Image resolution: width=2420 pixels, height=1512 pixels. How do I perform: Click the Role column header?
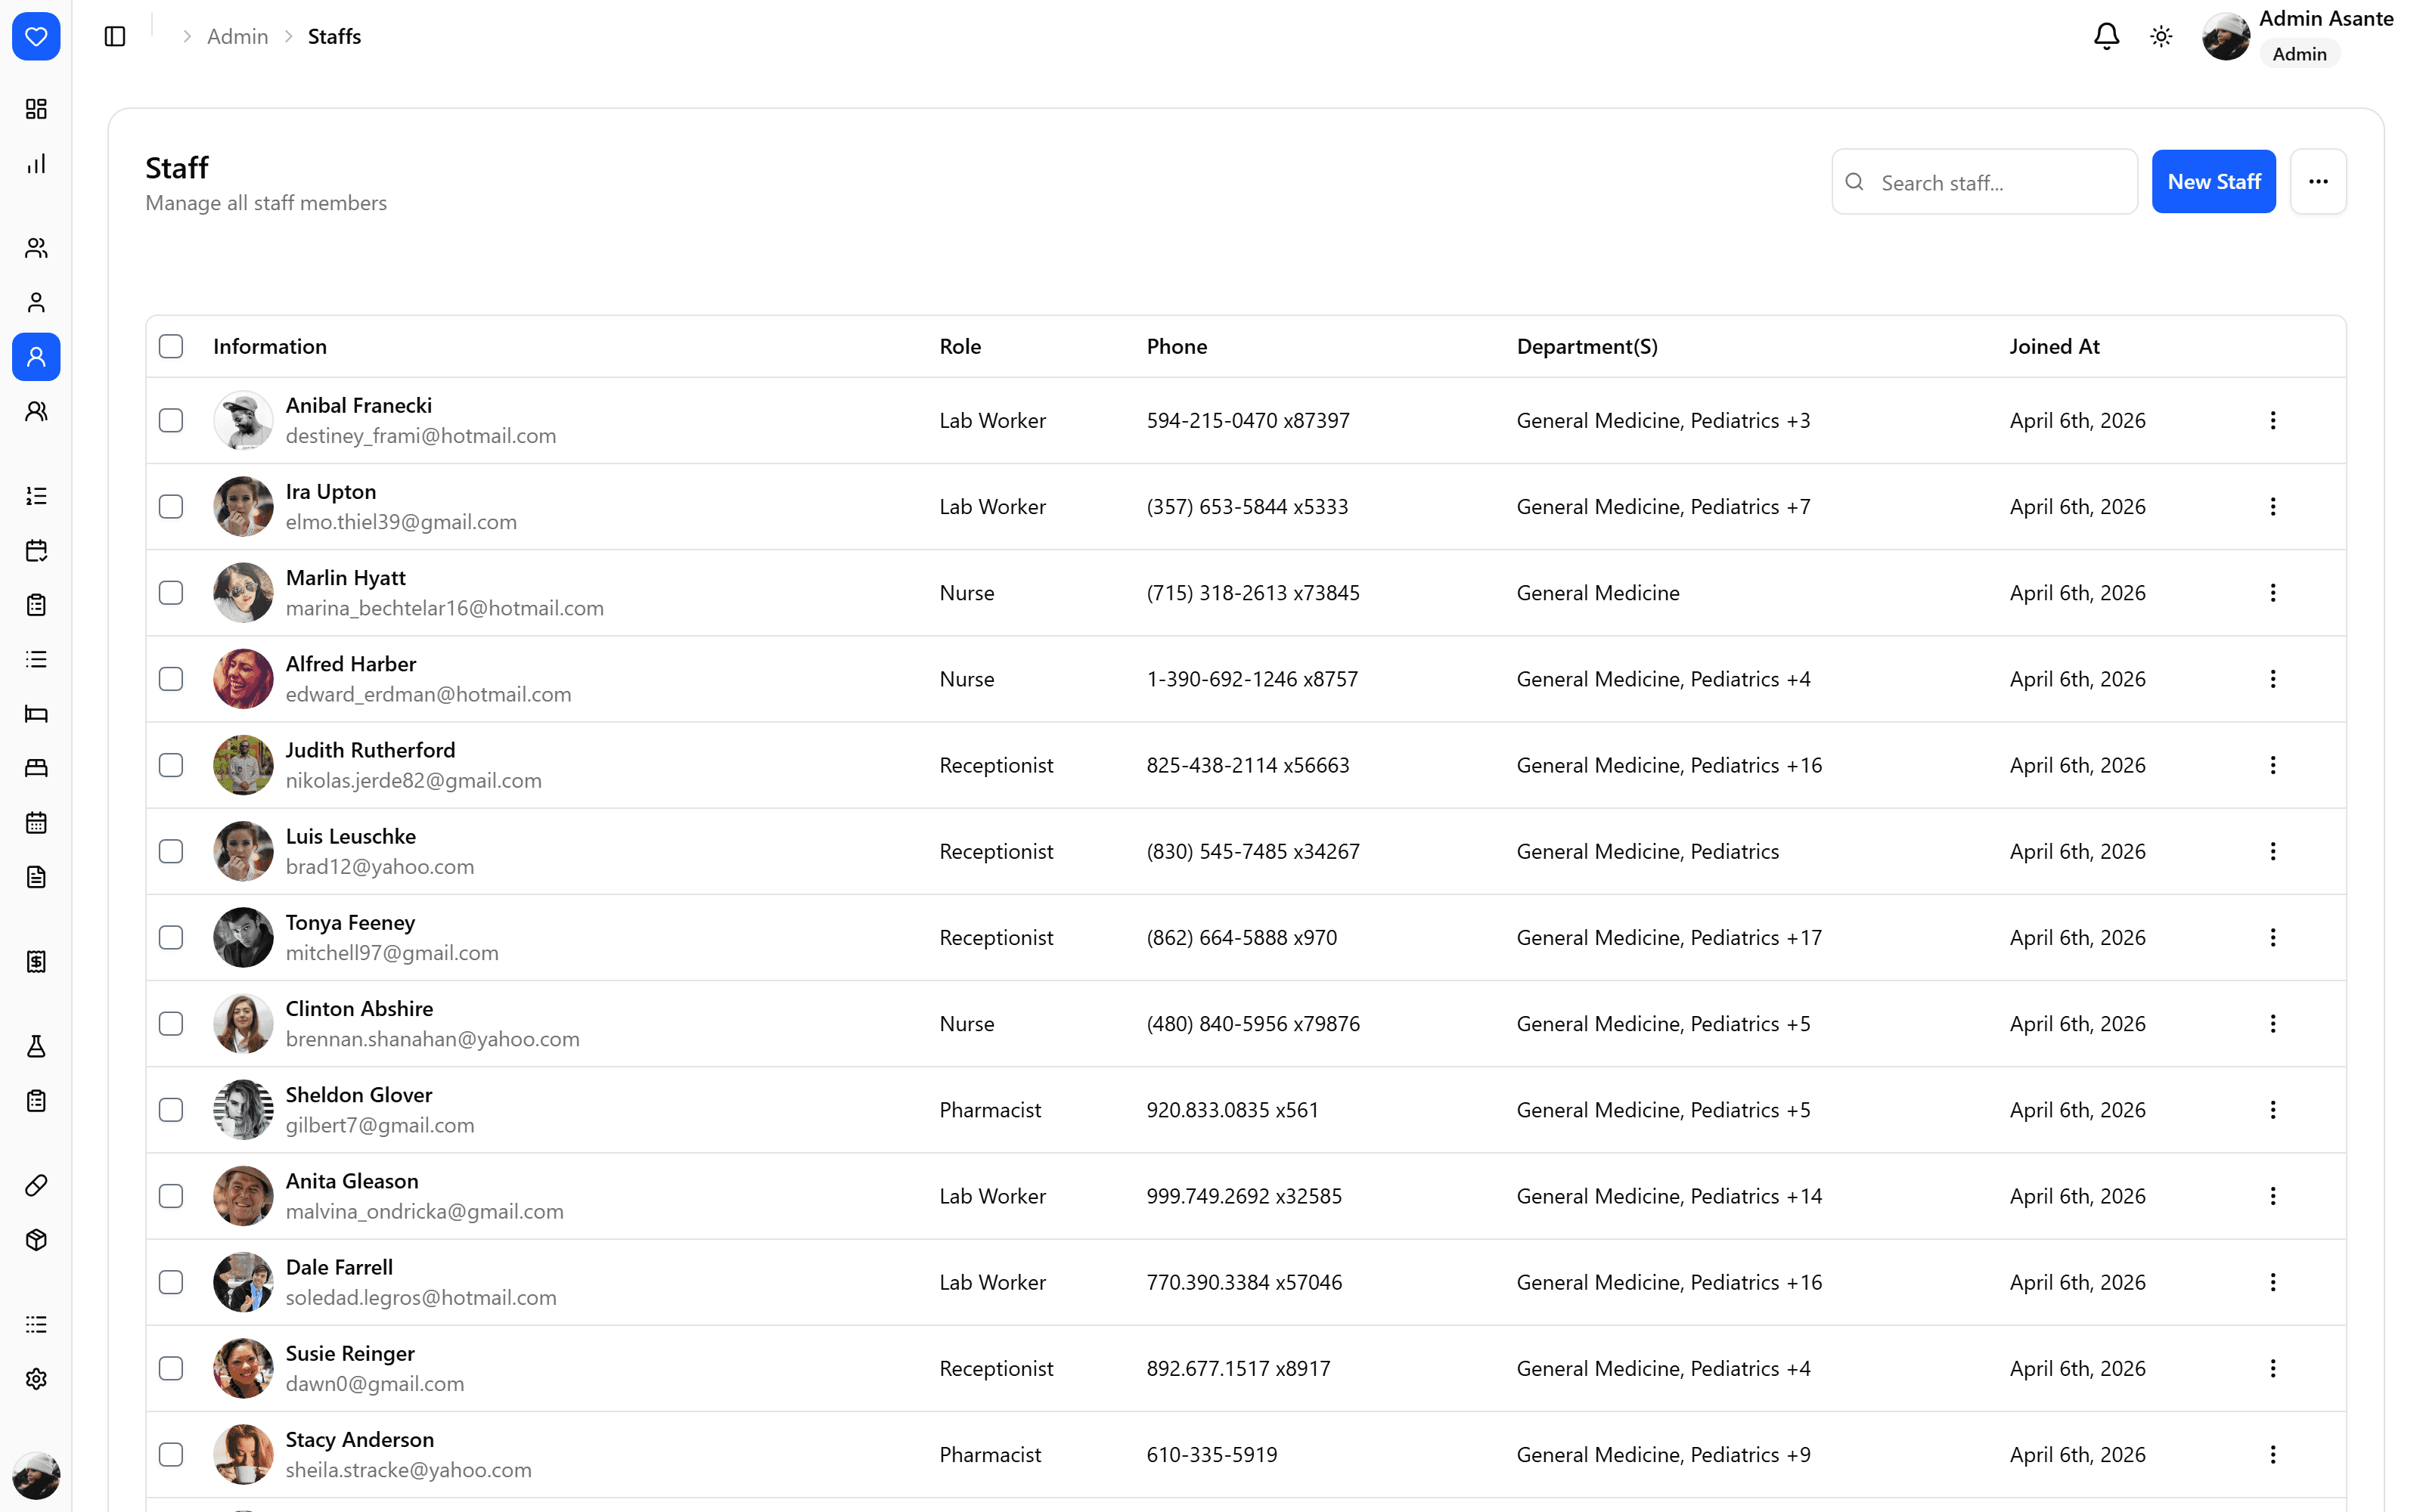(960, 346)
